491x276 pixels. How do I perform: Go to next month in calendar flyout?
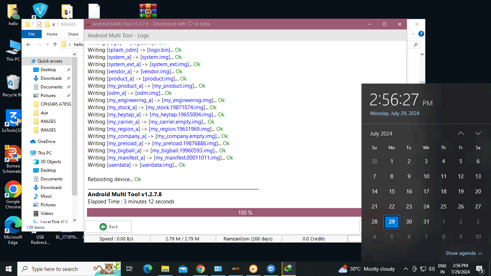(x=478, y=133)
